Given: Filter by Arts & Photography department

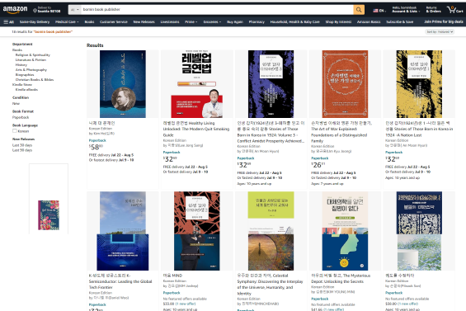Looking at the screenshot, I should (31, 70).
